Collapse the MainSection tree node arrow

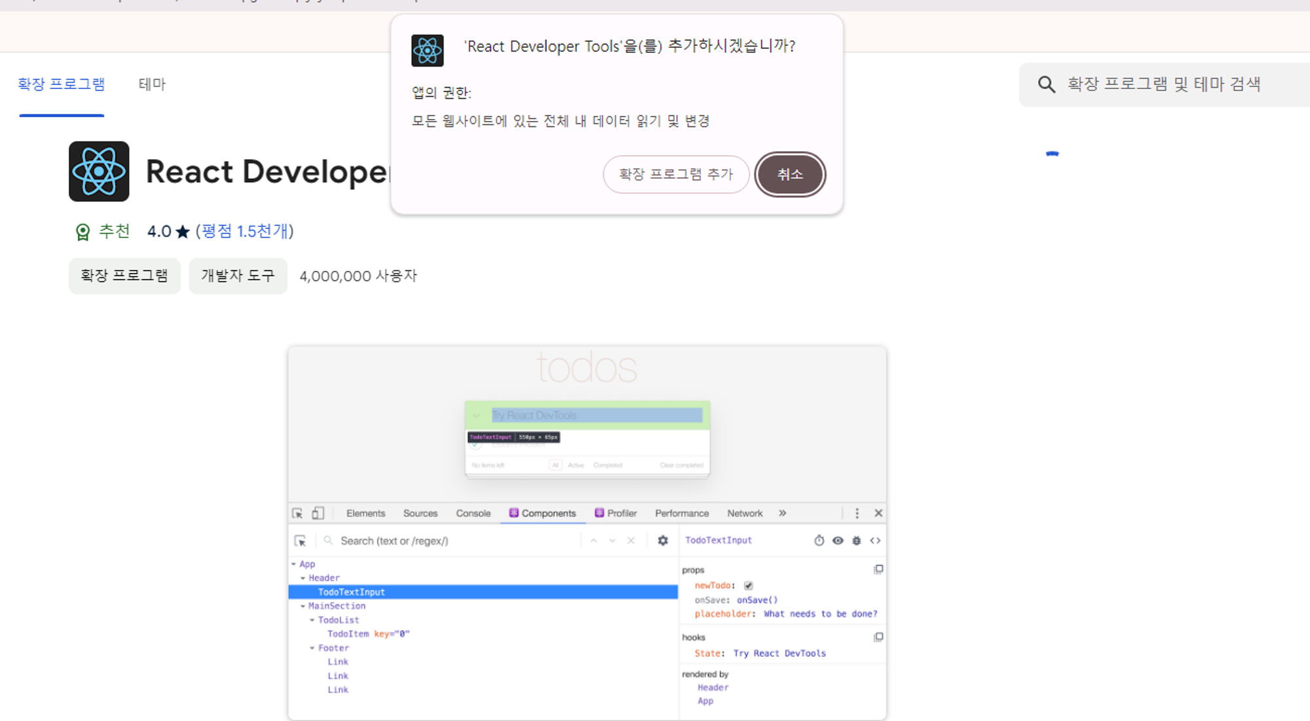(x=303, y=606)
